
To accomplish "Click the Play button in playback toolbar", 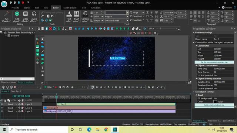I will pyautogui.click(x=112, y=87).
